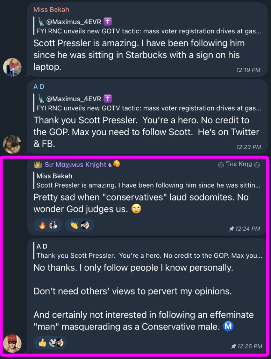Click the crown icon before Sir Maximus Knight's name
Screen dimensions: 271x359
(x=37, y=164)
